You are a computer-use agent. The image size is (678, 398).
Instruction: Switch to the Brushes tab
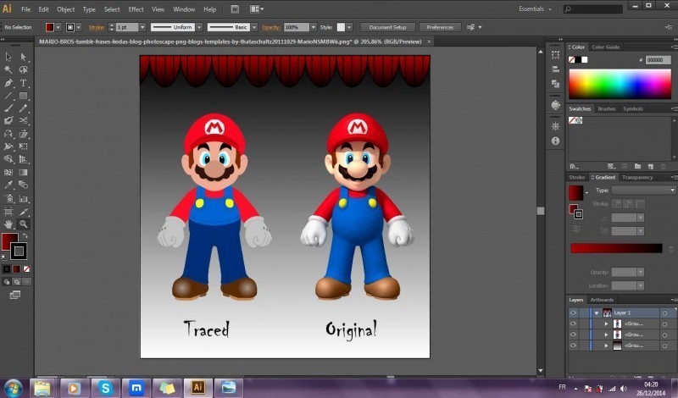tap(607, 109)
